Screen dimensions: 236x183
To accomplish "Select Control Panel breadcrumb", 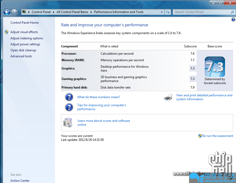I will (41, 12).
